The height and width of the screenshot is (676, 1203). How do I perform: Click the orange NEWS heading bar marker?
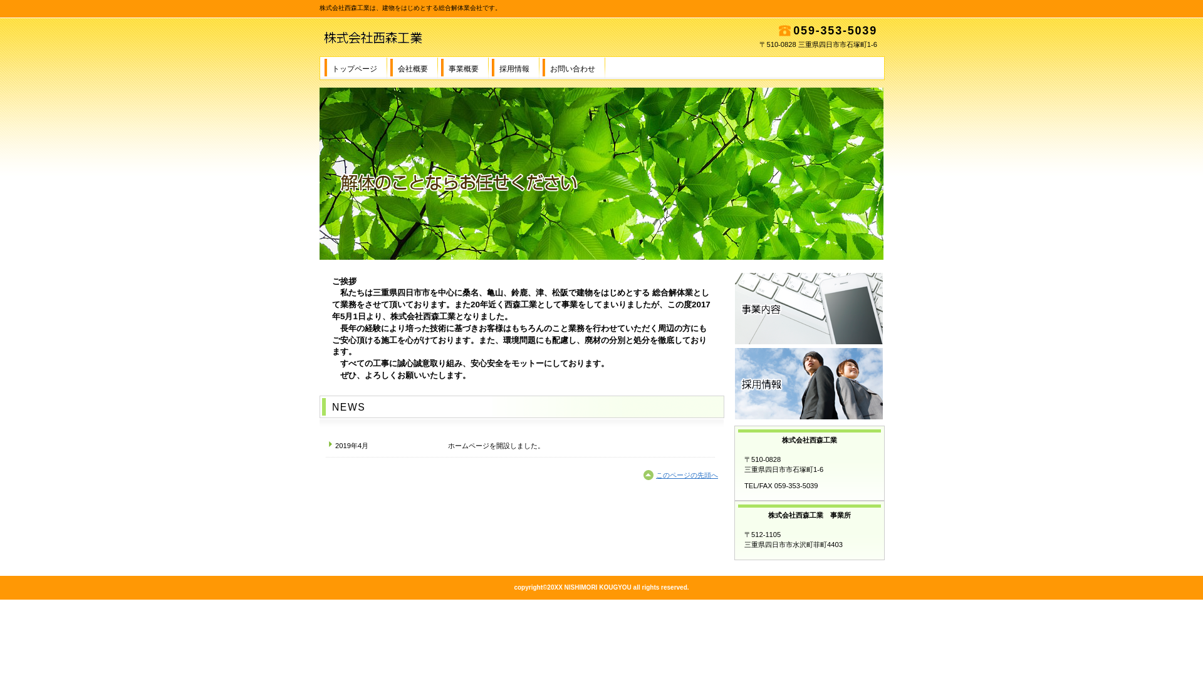coord(325,407)
